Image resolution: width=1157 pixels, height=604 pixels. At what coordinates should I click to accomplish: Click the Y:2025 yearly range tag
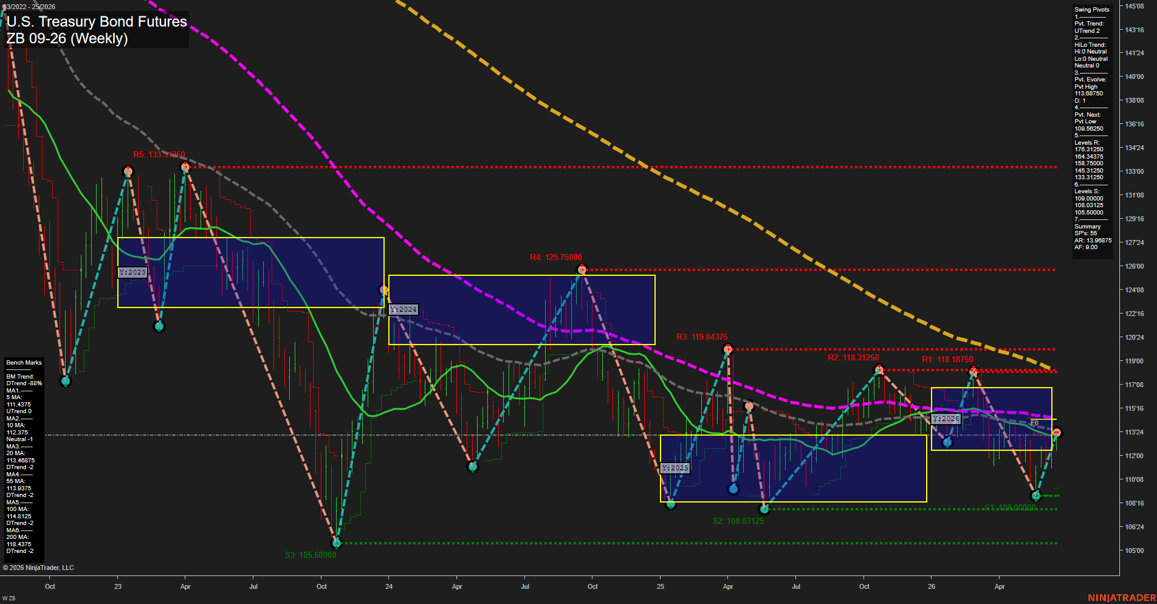(675, 468)
